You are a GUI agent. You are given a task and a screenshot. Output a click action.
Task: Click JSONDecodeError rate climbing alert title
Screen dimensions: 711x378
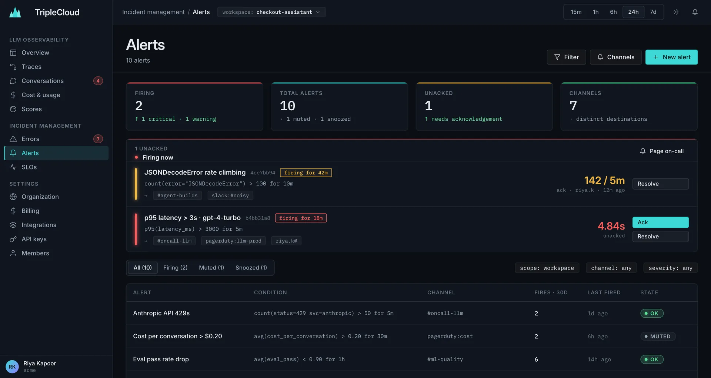pos(195,172)
